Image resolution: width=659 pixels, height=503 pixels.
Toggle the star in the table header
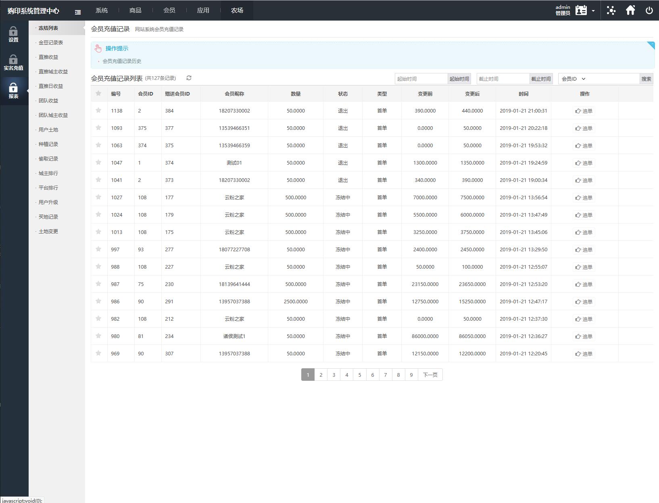tap(98, 94)
